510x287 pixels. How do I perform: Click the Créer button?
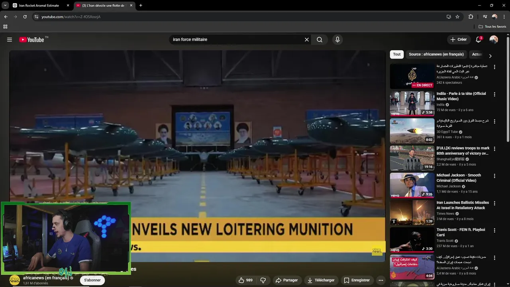click(458, 39)
